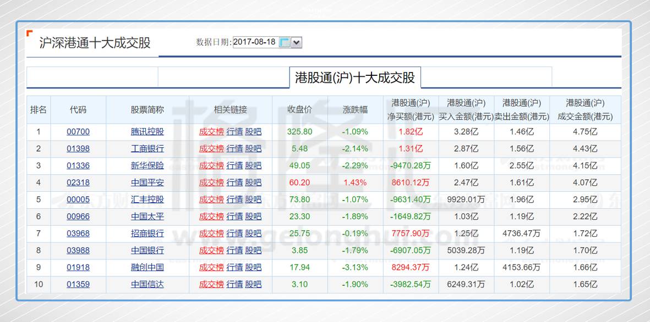Click the 涨跌幅 column header

coord(355,110)
